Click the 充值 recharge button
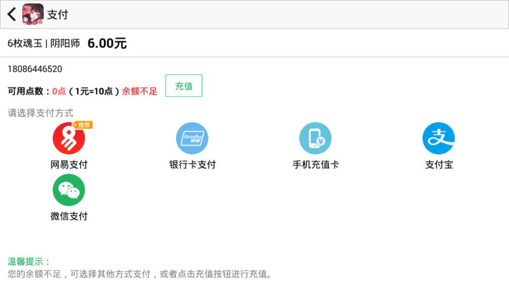509x286 pixels. click(184, 86)
